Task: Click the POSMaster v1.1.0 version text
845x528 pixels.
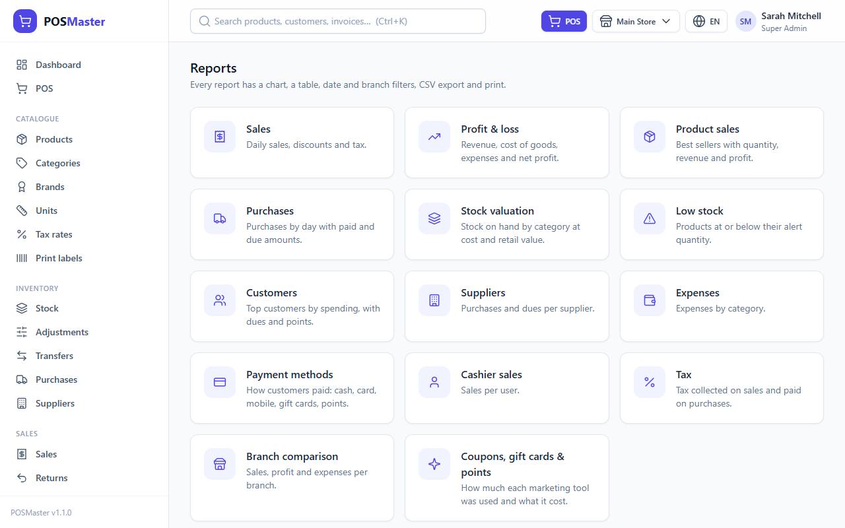Action: coord(41,512)
